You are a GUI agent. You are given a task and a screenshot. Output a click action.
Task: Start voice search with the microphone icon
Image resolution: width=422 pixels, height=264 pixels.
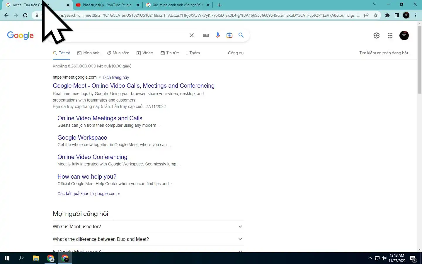(x=218, y=35)
